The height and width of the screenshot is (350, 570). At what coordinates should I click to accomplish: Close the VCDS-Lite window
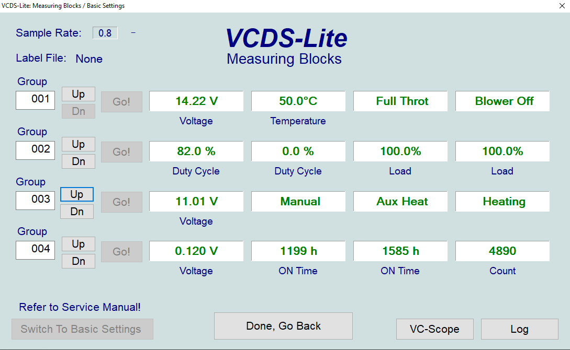(562, 6)
